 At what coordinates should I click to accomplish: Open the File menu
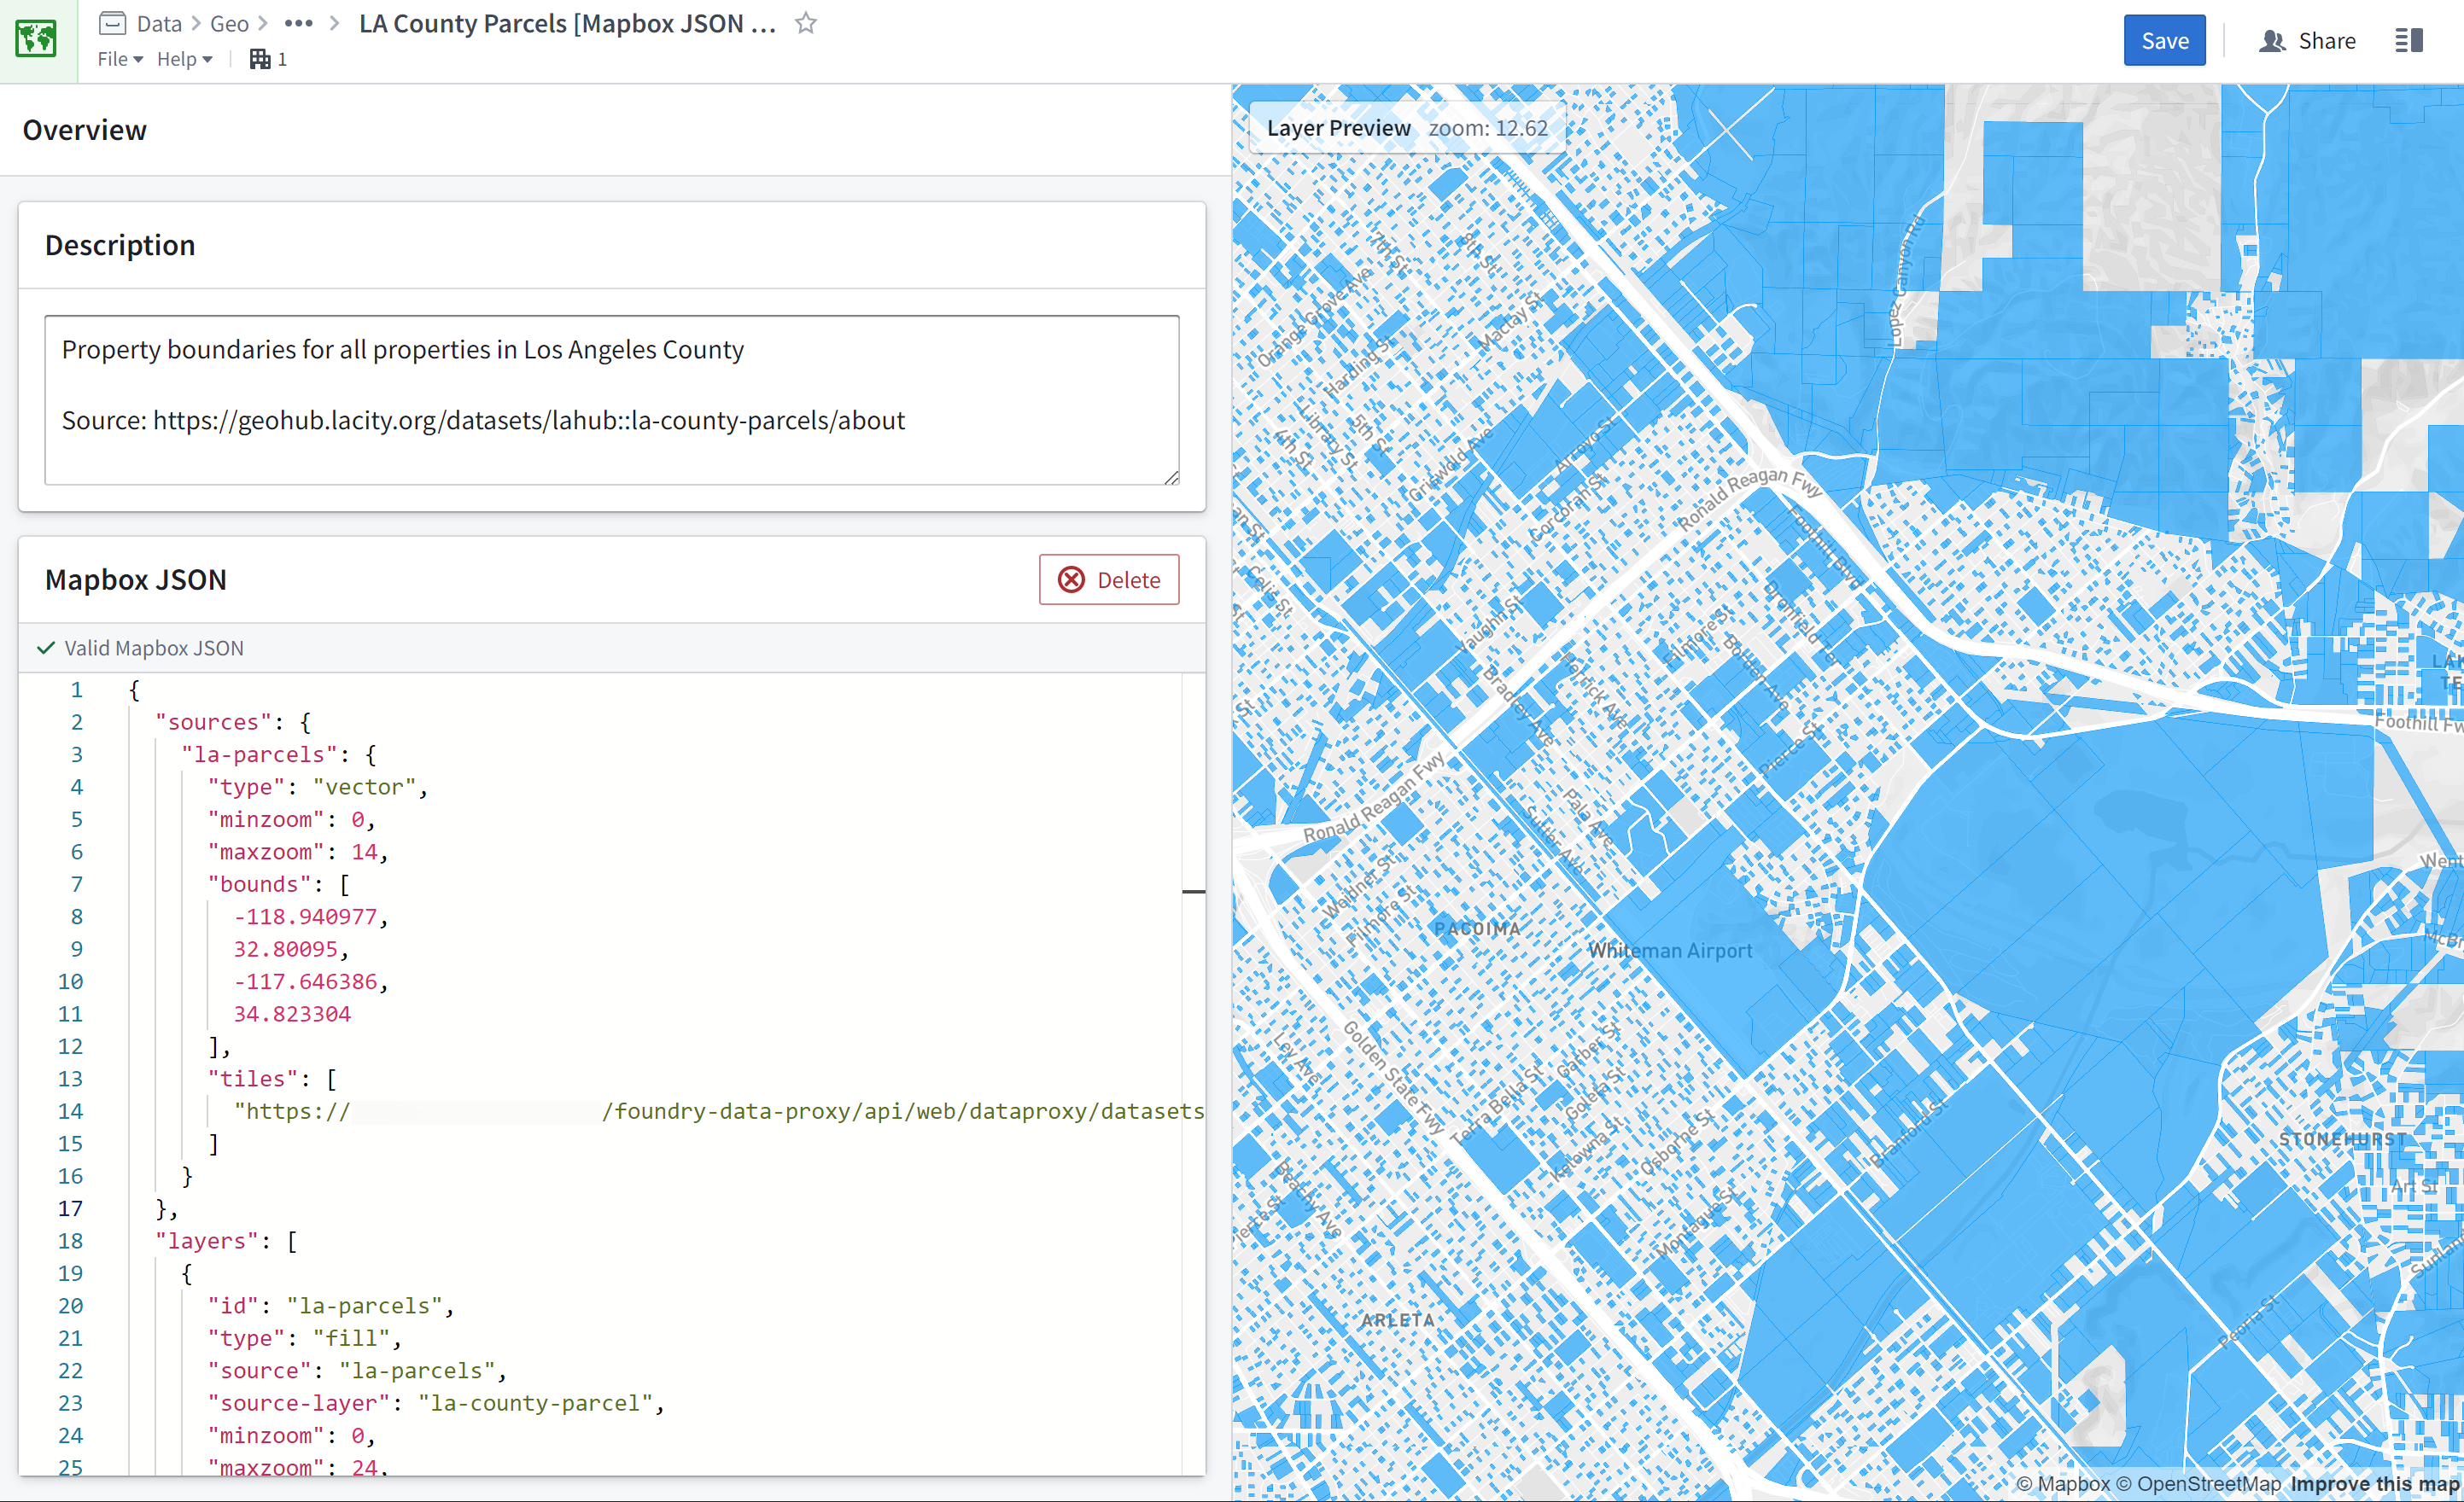120,59
